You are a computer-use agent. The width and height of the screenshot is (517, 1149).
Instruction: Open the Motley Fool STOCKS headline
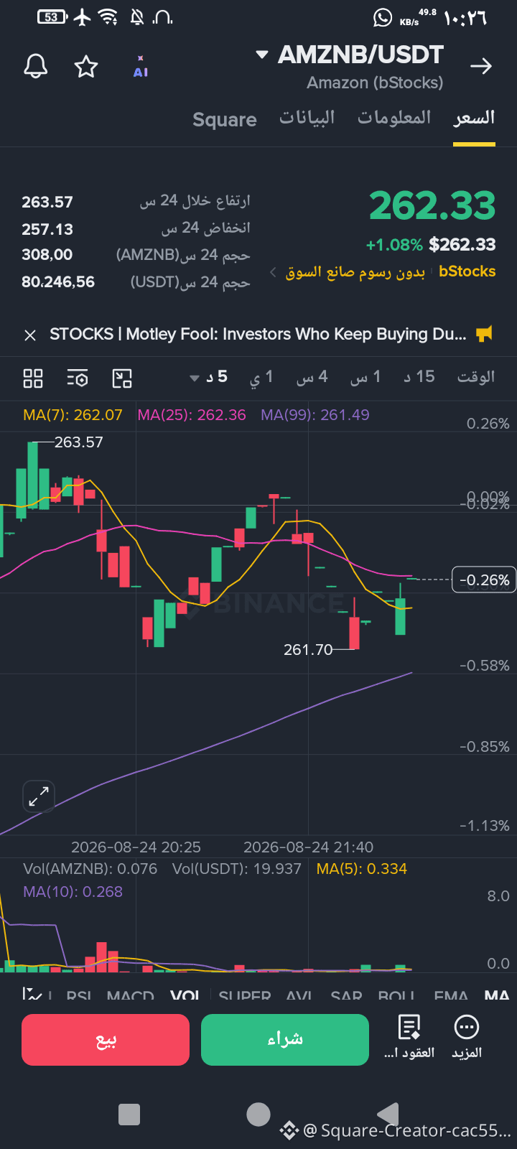(258, 335)
